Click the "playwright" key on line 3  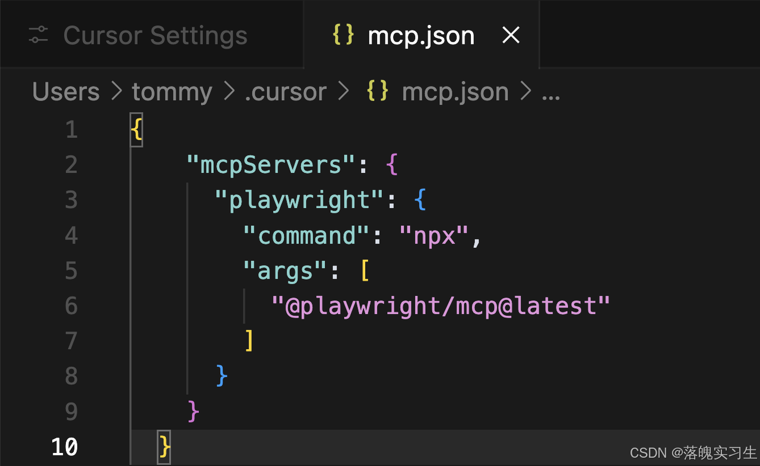pyautogui.click(x=300, y=200)
